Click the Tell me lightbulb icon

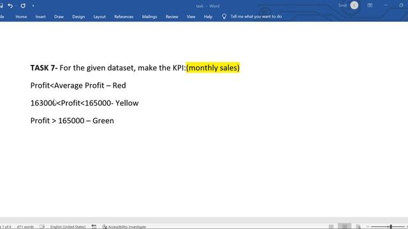[x=224, y=17]
